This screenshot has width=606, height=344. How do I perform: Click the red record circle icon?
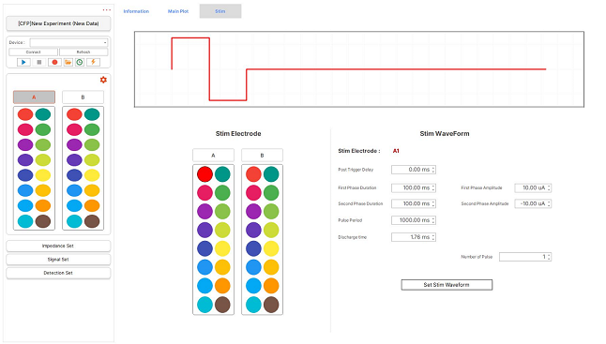point(54,62)
